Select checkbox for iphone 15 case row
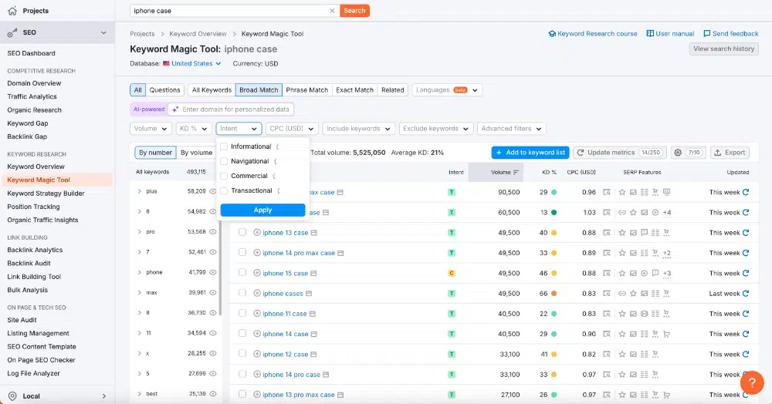The height and width of the screenshot is (404, 772). (x=242, y=272)
